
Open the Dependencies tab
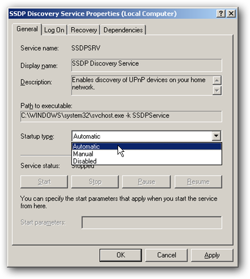point(123,30)
